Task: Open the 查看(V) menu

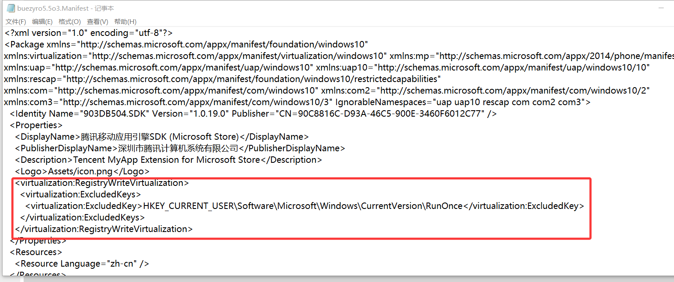Action: click(x=97, y=21)
